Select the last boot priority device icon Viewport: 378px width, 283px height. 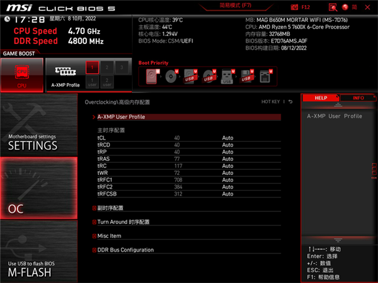point(265,77)
